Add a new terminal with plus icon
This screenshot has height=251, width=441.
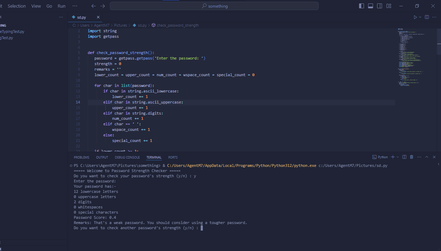tap(393, 157)
